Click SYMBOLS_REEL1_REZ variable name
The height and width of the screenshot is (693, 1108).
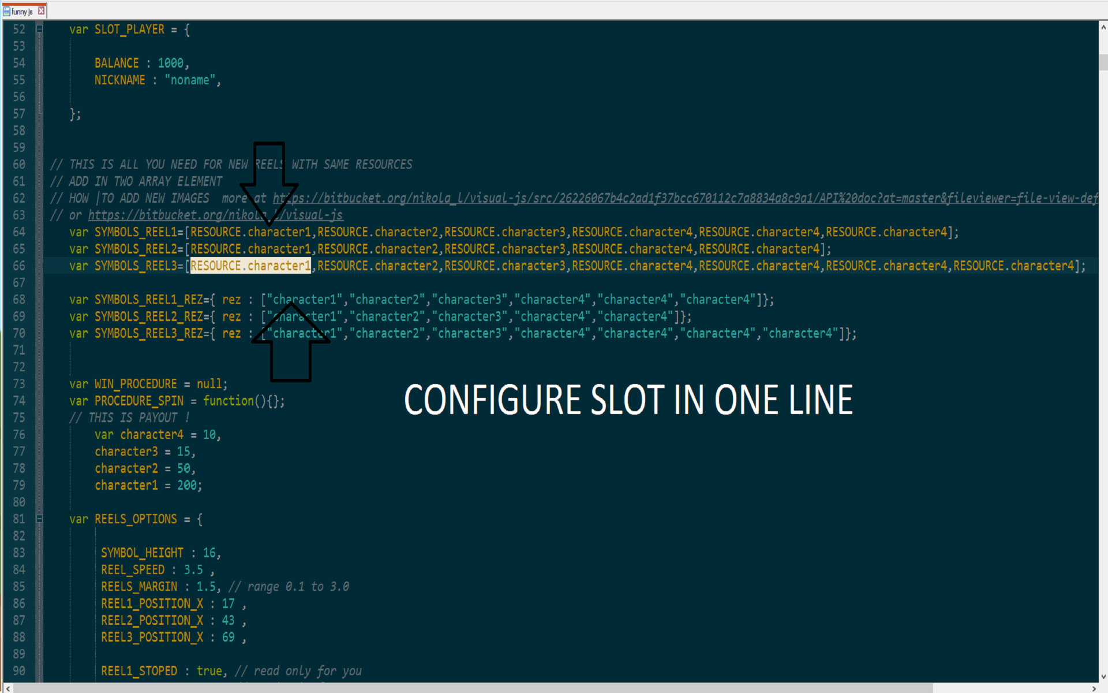148,300
